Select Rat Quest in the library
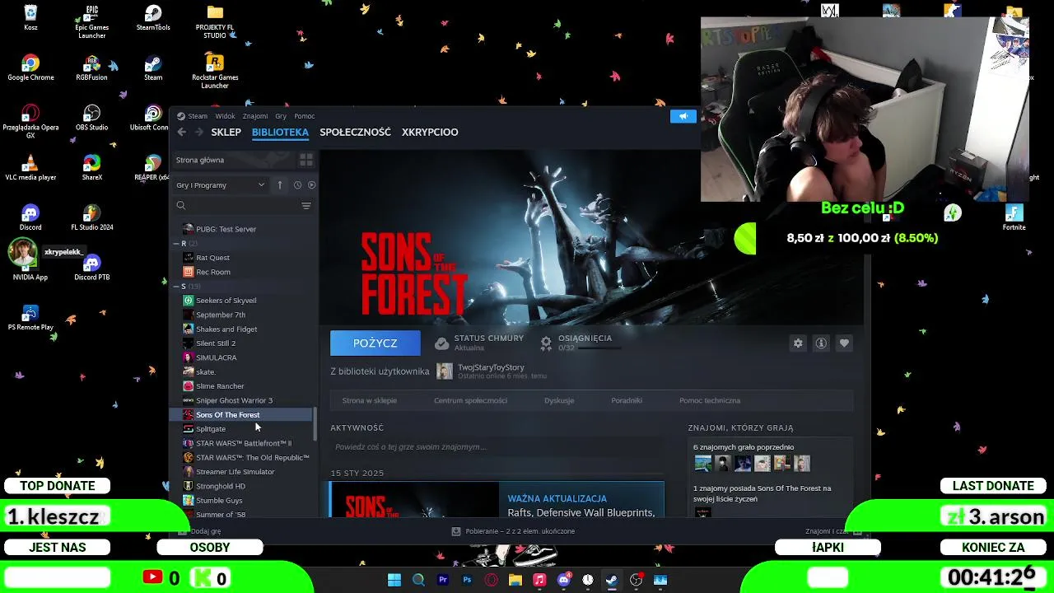Viewport: 1054px width, 593px height. pos(212,258)
